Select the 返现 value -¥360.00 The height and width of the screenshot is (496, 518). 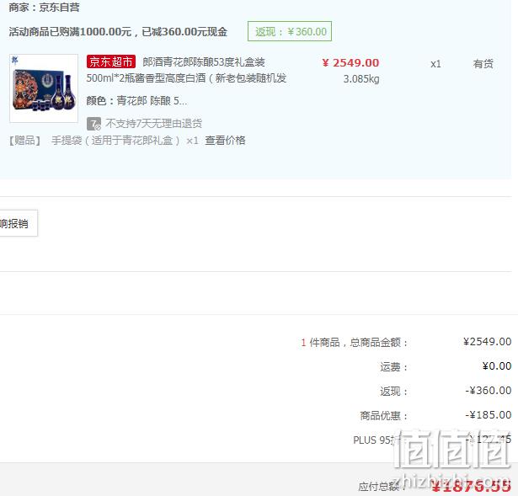pos(489,391)
